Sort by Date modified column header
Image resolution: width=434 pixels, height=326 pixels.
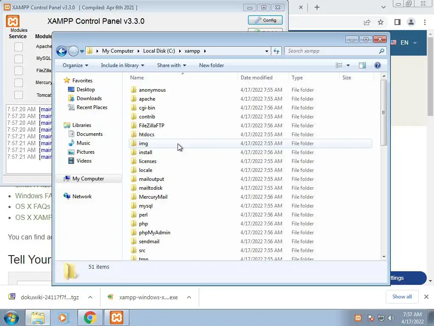[256, 78]
